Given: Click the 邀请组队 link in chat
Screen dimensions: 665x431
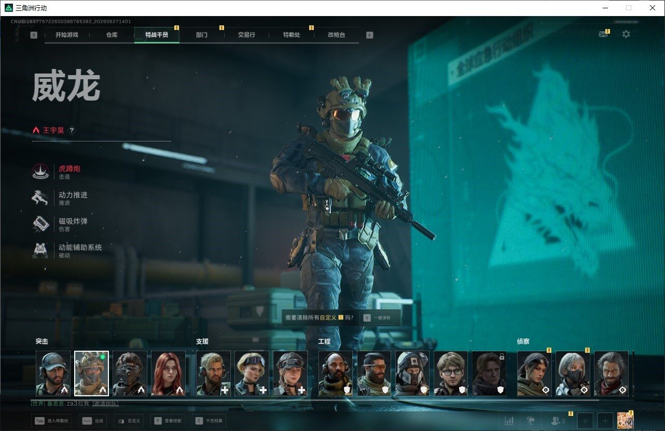Looking at the screenshot, I should [105, 403].
